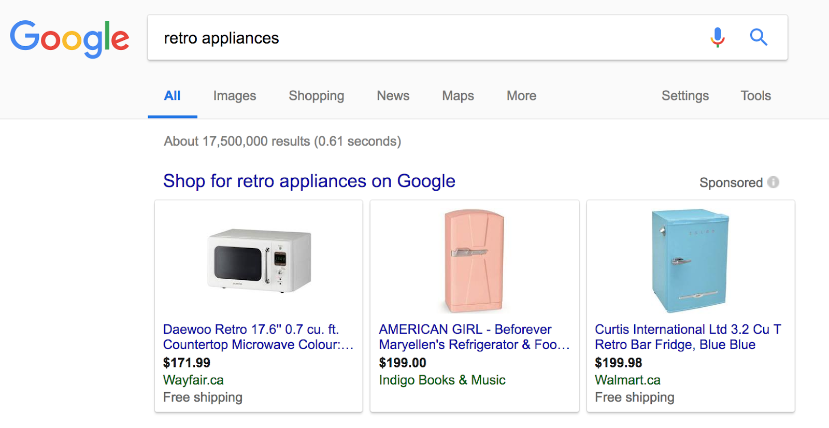Click the white Daewoo microwave product image
The image size is (829, 428).
click(259, 261)
